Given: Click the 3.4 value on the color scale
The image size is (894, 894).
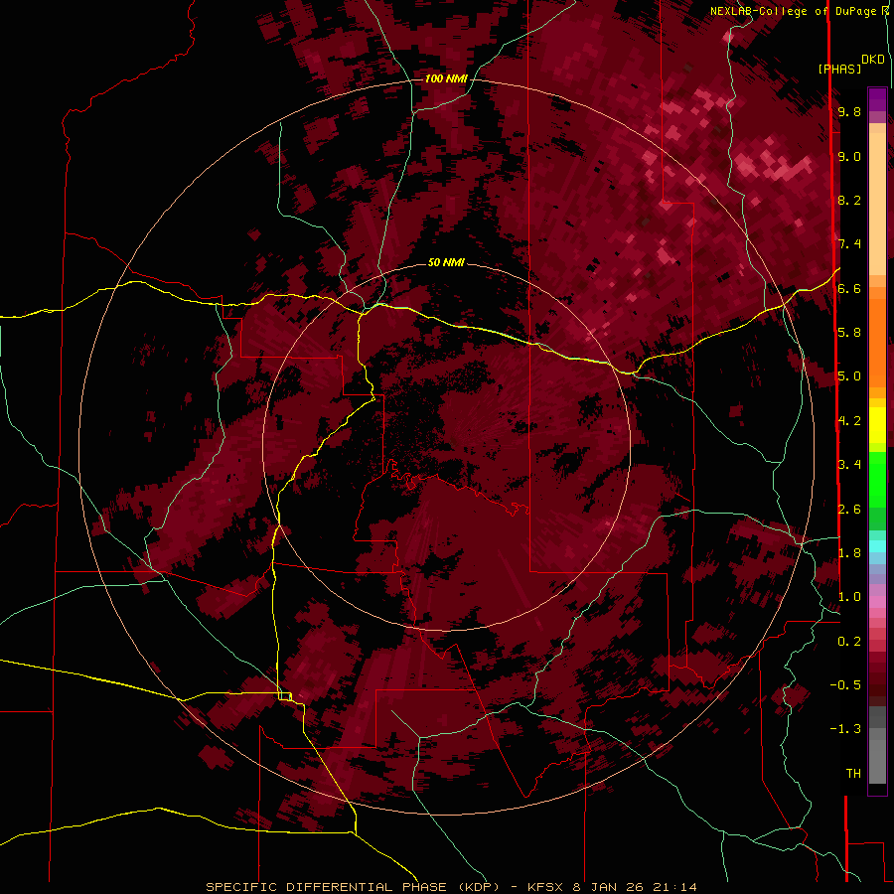Looking at the screenshot, I should tap(849, 465).
